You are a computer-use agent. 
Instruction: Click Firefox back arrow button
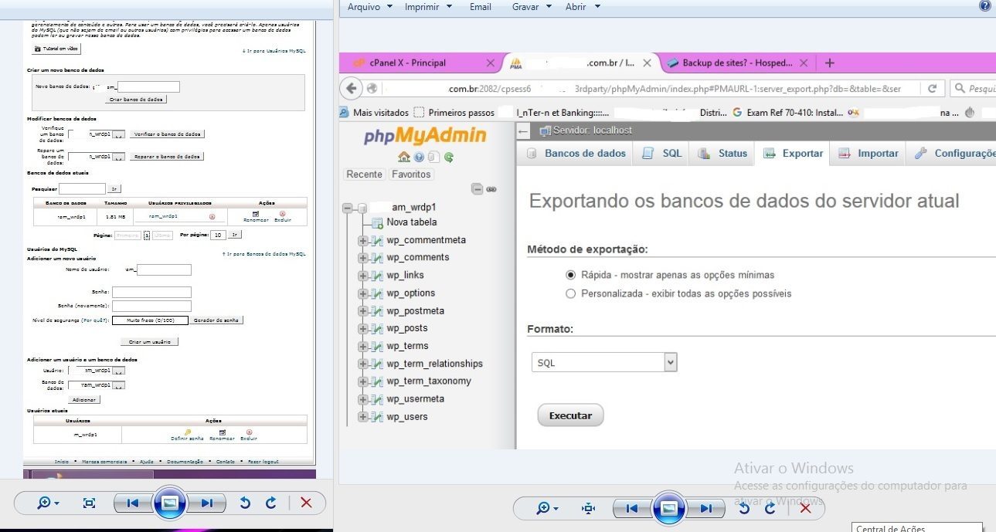coord(352,88)
